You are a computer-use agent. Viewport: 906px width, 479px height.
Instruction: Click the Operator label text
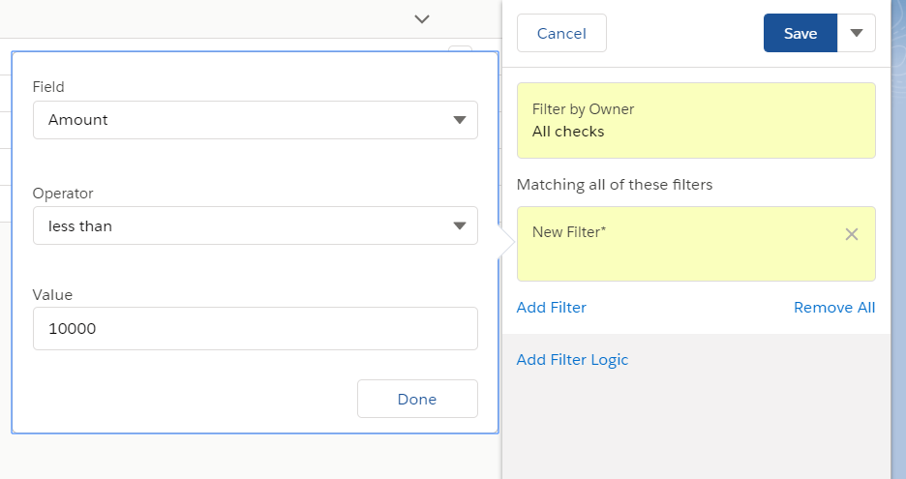point(62,193)
